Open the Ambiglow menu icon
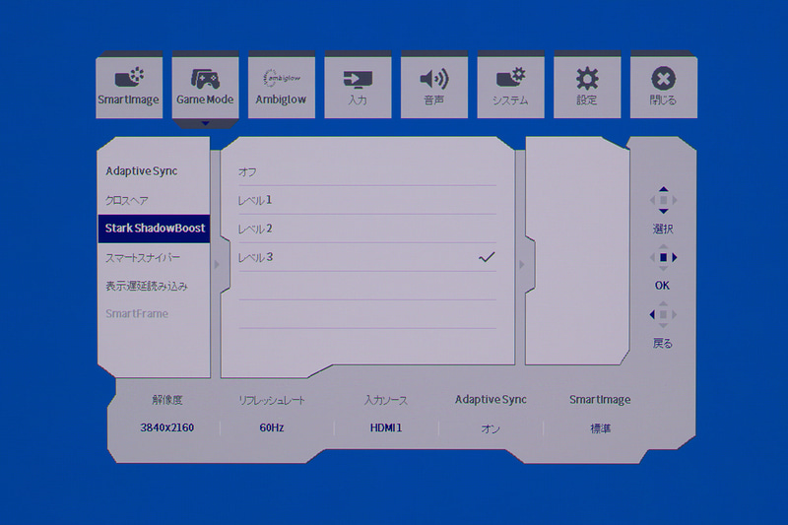 click(282, 78)
